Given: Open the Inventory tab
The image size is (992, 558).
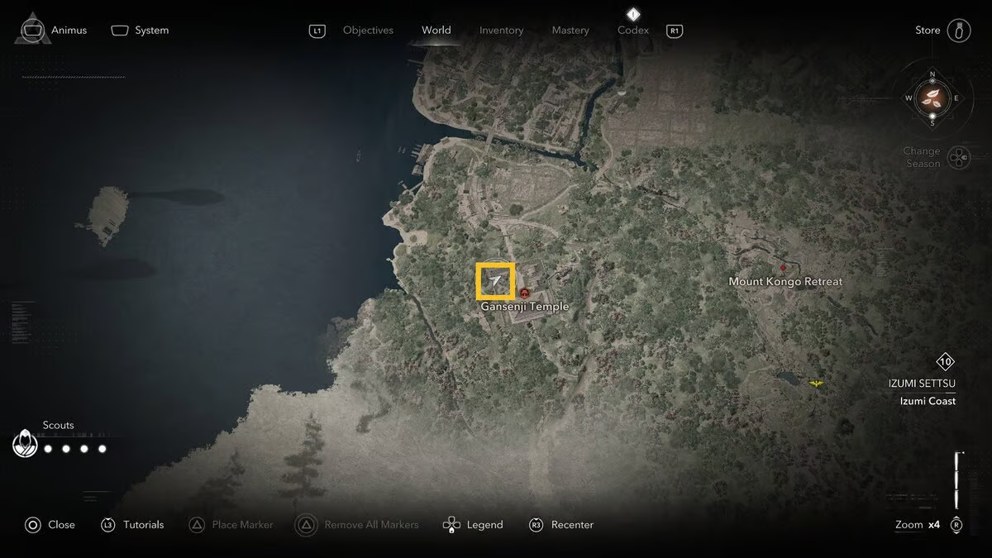Looking at the screenshot, I should [x=501, y=31].
